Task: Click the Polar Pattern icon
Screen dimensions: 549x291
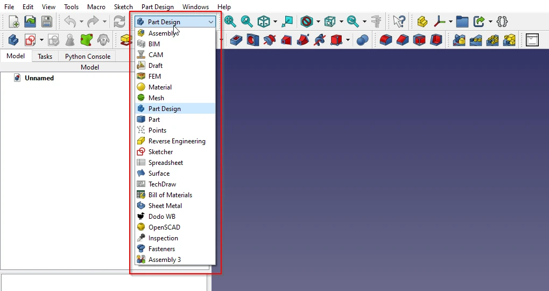Action: point(492,40)
